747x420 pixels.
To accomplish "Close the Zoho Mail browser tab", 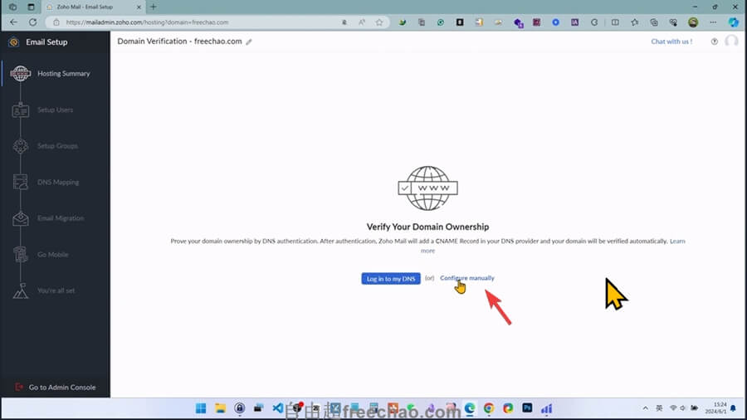I will 139,7.
